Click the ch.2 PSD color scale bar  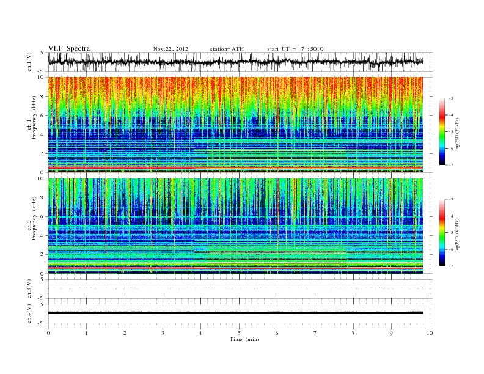click(442, 232)
